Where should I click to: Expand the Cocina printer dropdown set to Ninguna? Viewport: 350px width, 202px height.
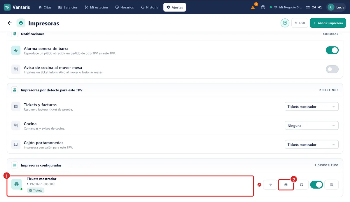click(311, 126)
